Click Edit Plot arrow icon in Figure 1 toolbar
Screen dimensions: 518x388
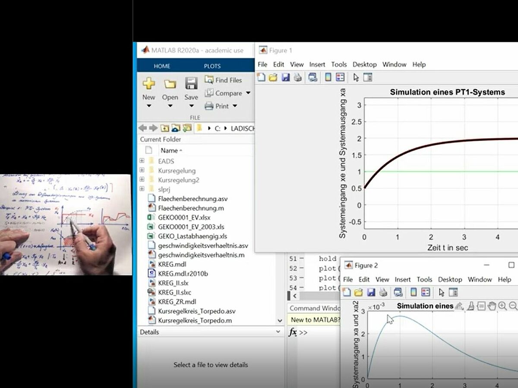pos(356,78)
